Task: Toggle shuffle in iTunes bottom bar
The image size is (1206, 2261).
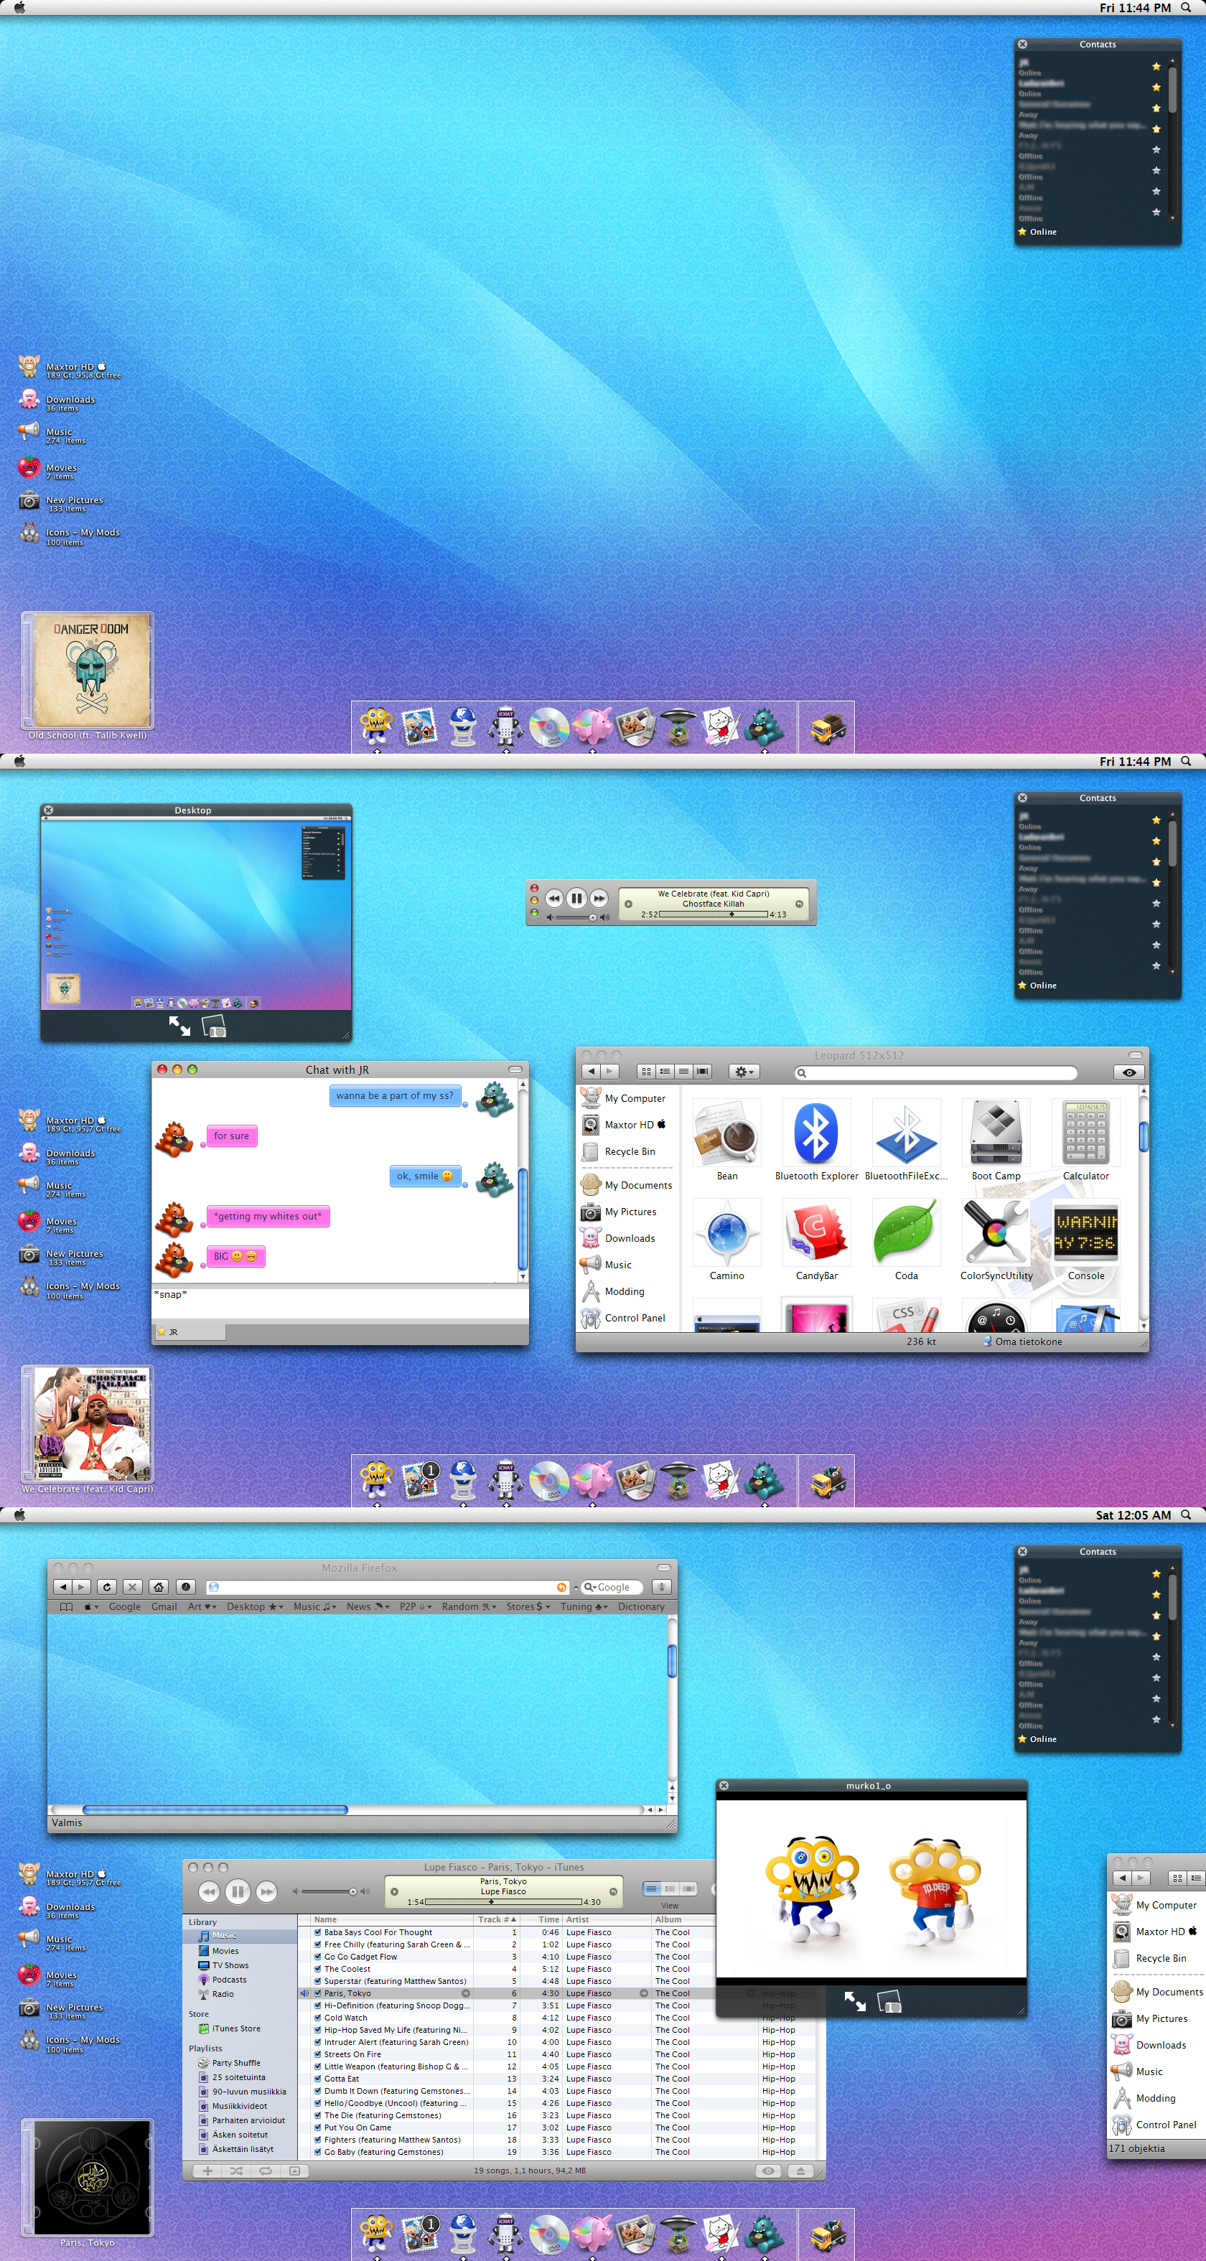Action: [236, 2171]
